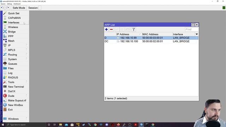Click the Find field in ARP List
This screenshot has height=127, width=226.
click(191, 29)
